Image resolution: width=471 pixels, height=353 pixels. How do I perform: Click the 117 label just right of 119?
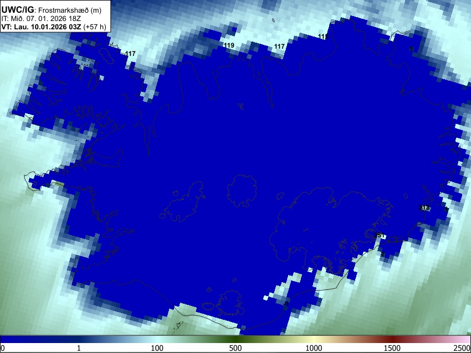point(279,46)
